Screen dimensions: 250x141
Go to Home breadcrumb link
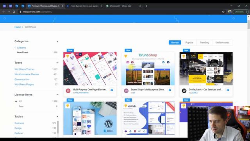[x=18, y=27]
